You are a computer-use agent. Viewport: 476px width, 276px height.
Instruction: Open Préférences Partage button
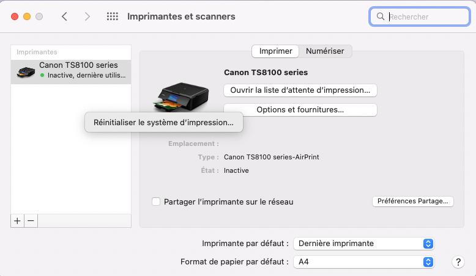pos(413,201)
